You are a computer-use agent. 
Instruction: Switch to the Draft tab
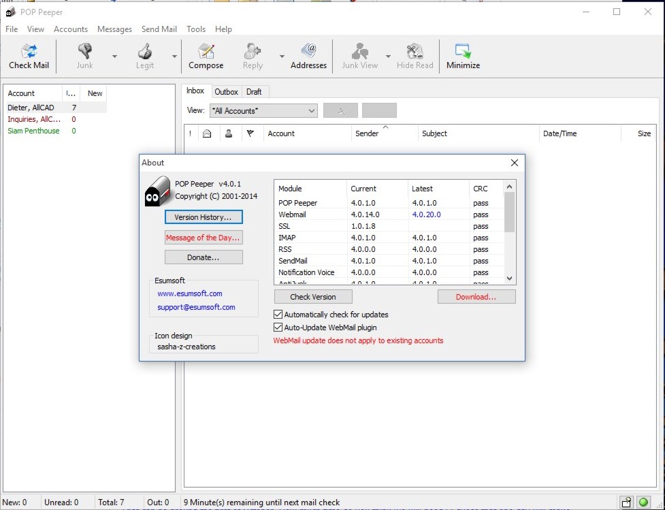(254, 92)
